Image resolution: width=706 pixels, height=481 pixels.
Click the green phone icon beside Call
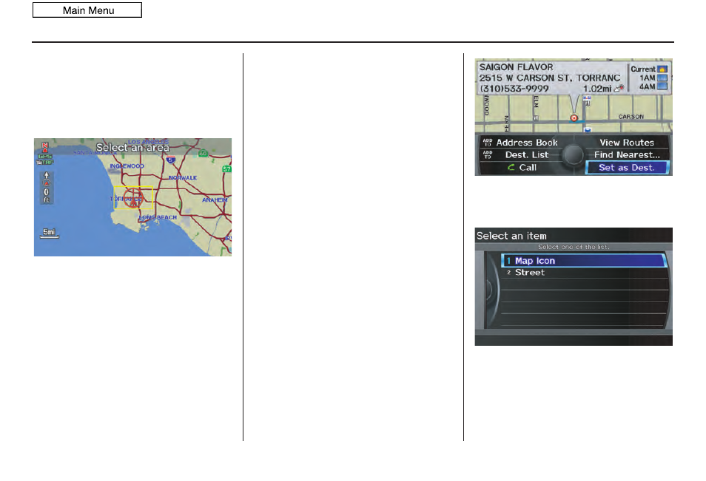pyautogui.click(x=511, y=167)
